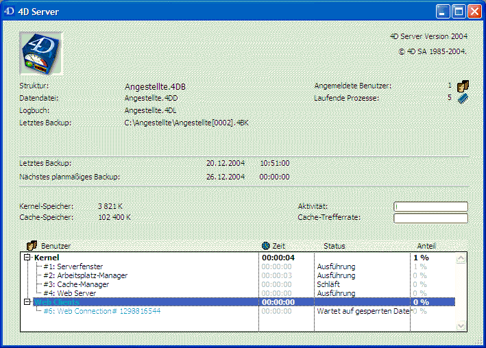486x348 pixels.
Task: Click the running processes chip icon
Action: coord(463,99)
